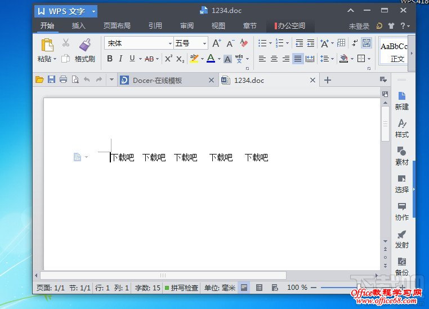The width and height of the screenshot is (429, 309).
Task: Click the save icon in quick toolbar
Action: point(51,80)
